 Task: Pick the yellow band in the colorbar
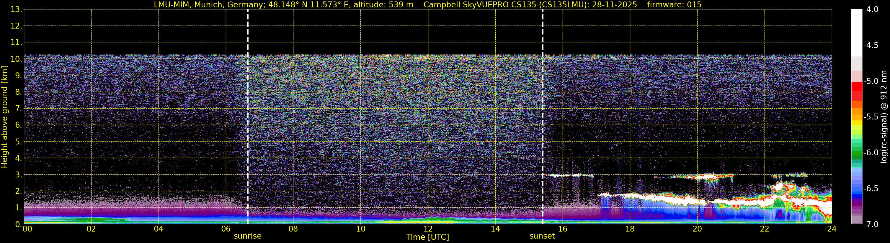click(x=857, y=123)
